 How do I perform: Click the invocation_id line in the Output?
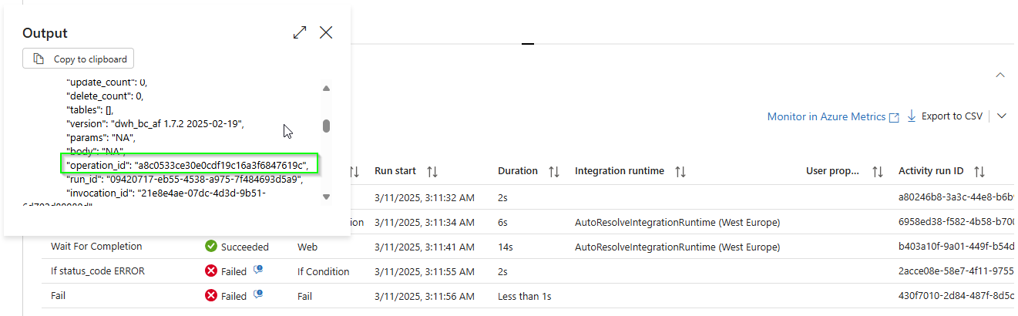[166, 193]
